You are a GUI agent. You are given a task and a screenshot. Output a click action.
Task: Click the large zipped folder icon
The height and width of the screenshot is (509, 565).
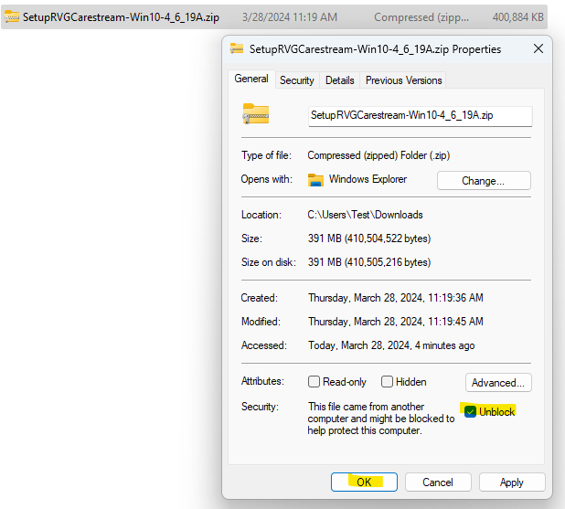(x=255, y=114)
